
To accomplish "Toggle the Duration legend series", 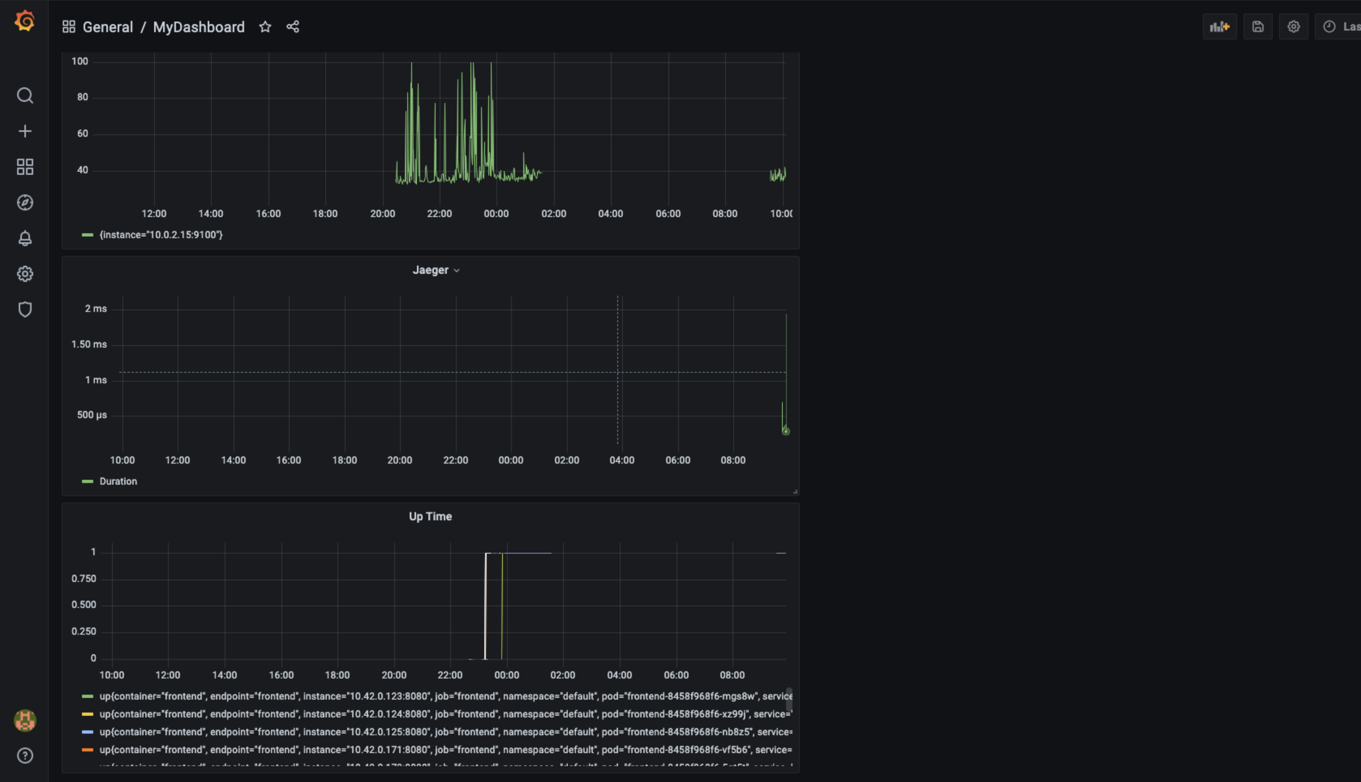I will click(118, 482).
